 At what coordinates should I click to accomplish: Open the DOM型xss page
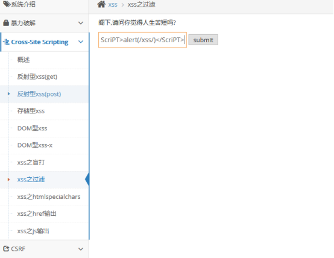[32, 128]
